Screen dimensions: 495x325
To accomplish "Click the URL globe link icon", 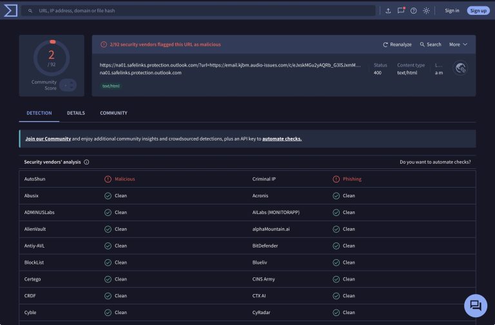I will [x=460, y=68].
